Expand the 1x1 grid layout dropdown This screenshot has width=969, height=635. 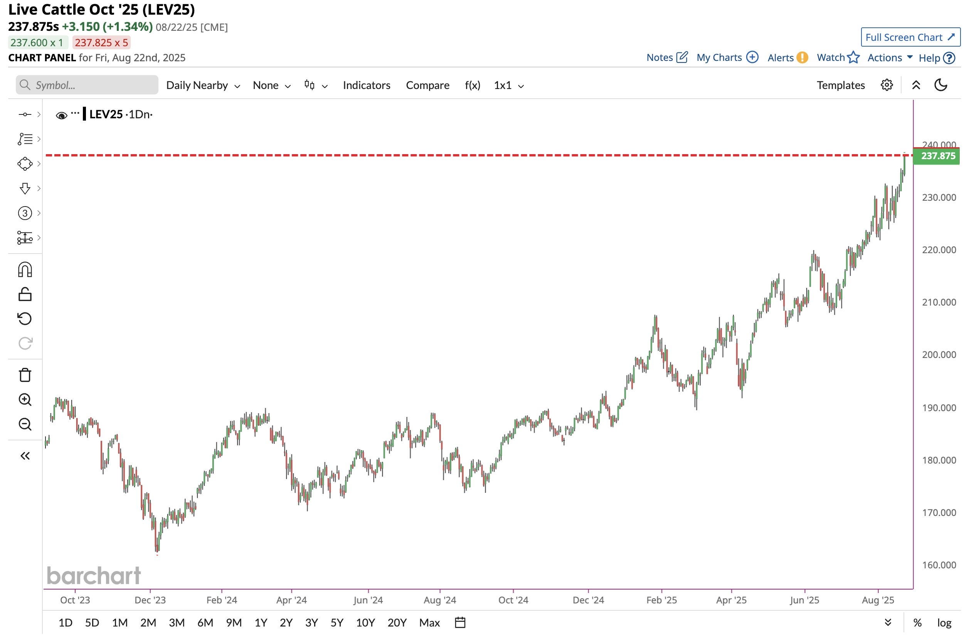coord(508,86)
